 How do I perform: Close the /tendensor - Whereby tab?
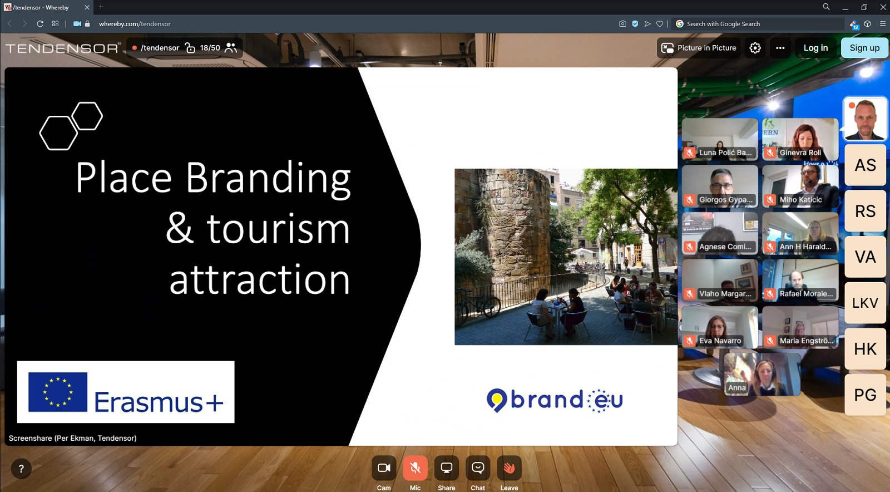click(x=87, y=7)
